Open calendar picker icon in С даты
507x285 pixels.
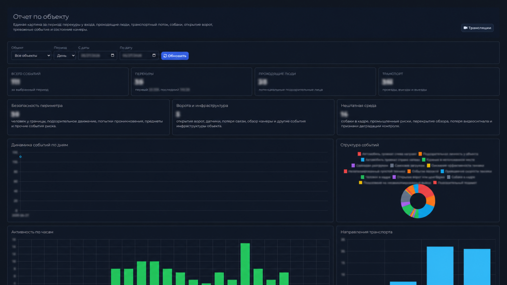pyautogui.click(x=112, y=55)
